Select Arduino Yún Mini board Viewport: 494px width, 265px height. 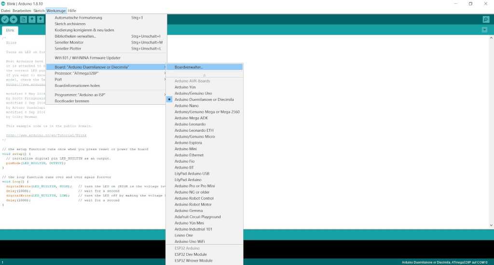(205, 223)
